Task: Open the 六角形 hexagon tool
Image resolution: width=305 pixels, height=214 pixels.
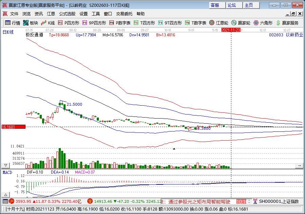Action: click(263, 23)
